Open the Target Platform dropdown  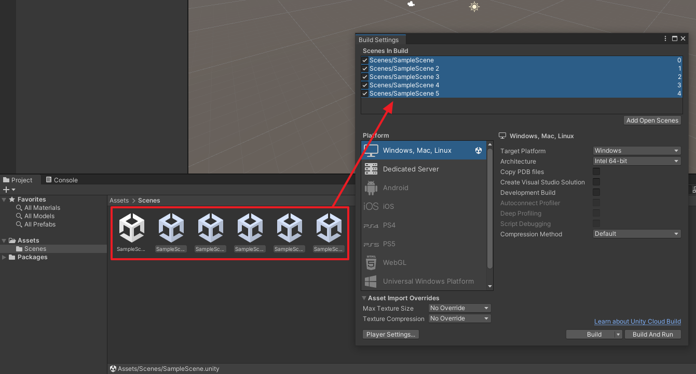(x=637, y=151)
